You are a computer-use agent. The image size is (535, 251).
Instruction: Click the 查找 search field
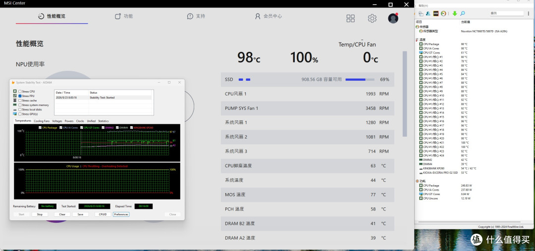[507, 13]
